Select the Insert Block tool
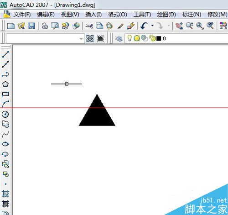228x215 pixels. point(5,164)
